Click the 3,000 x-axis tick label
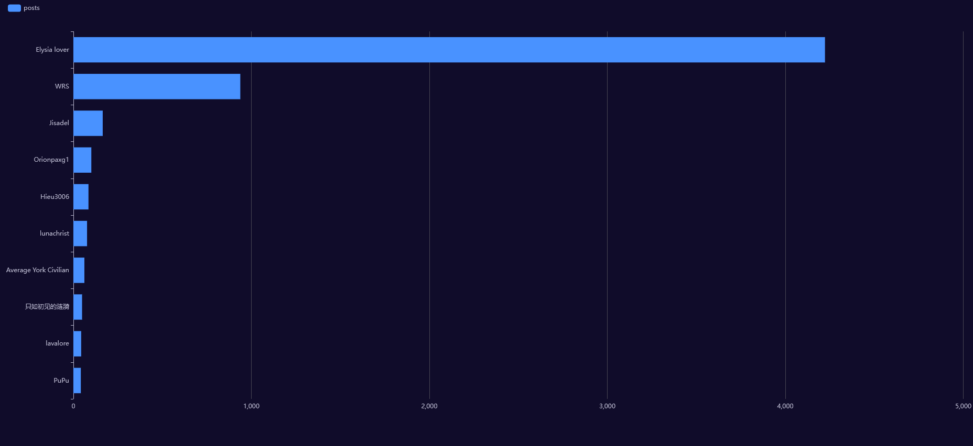973x446 pixels. tap(607, 406)
